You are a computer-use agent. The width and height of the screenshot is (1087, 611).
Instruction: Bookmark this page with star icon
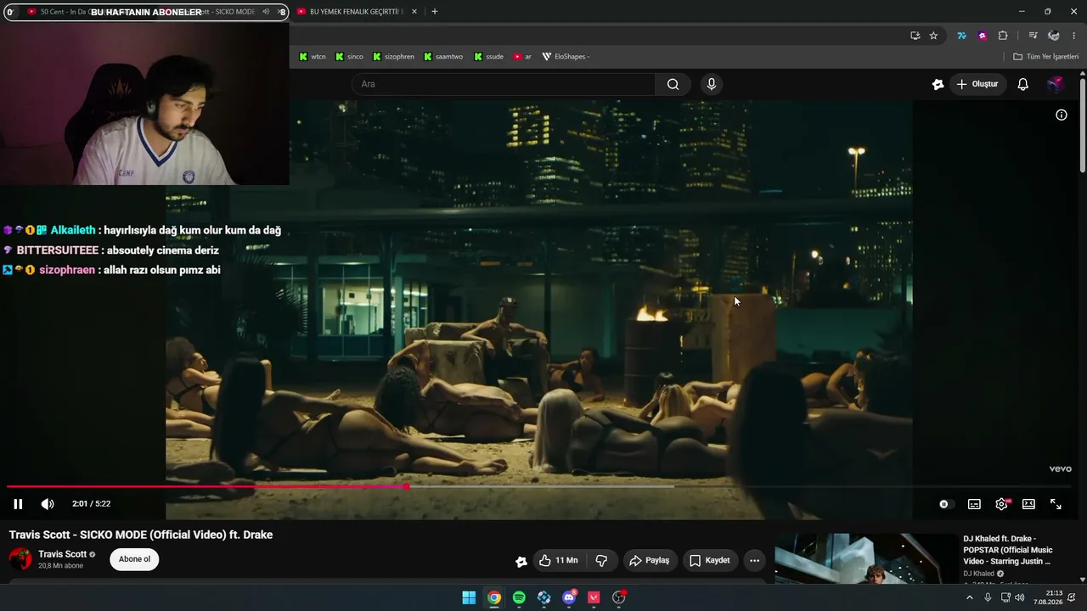[933, 36]
